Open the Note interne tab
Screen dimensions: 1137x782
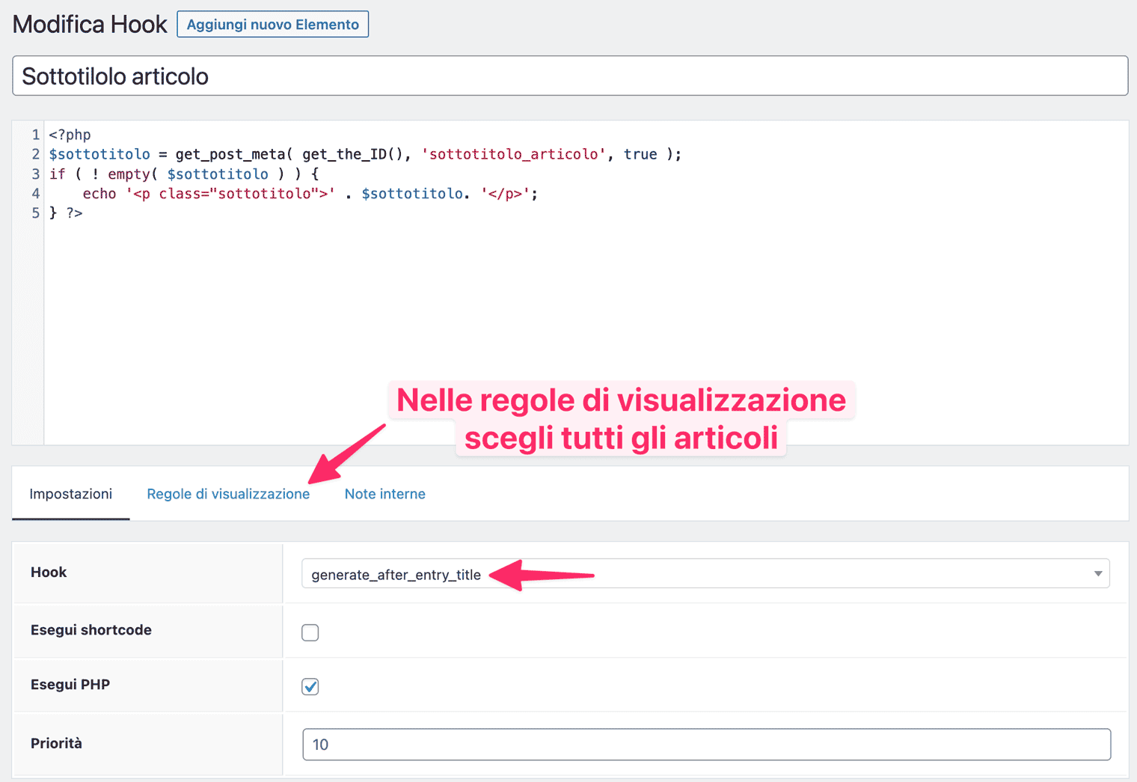(384, 494)
